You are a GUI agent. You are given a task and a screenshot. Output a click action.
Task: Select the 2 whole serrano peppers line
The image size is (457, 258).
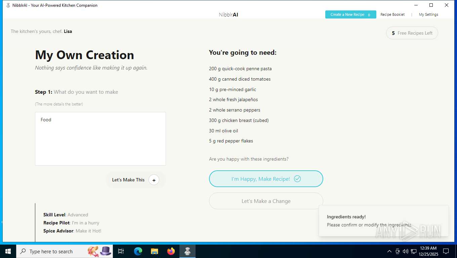tap(235, 110)
